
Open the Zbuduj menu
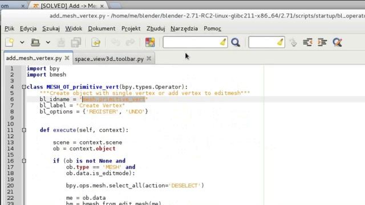click(x=156, y=28)
